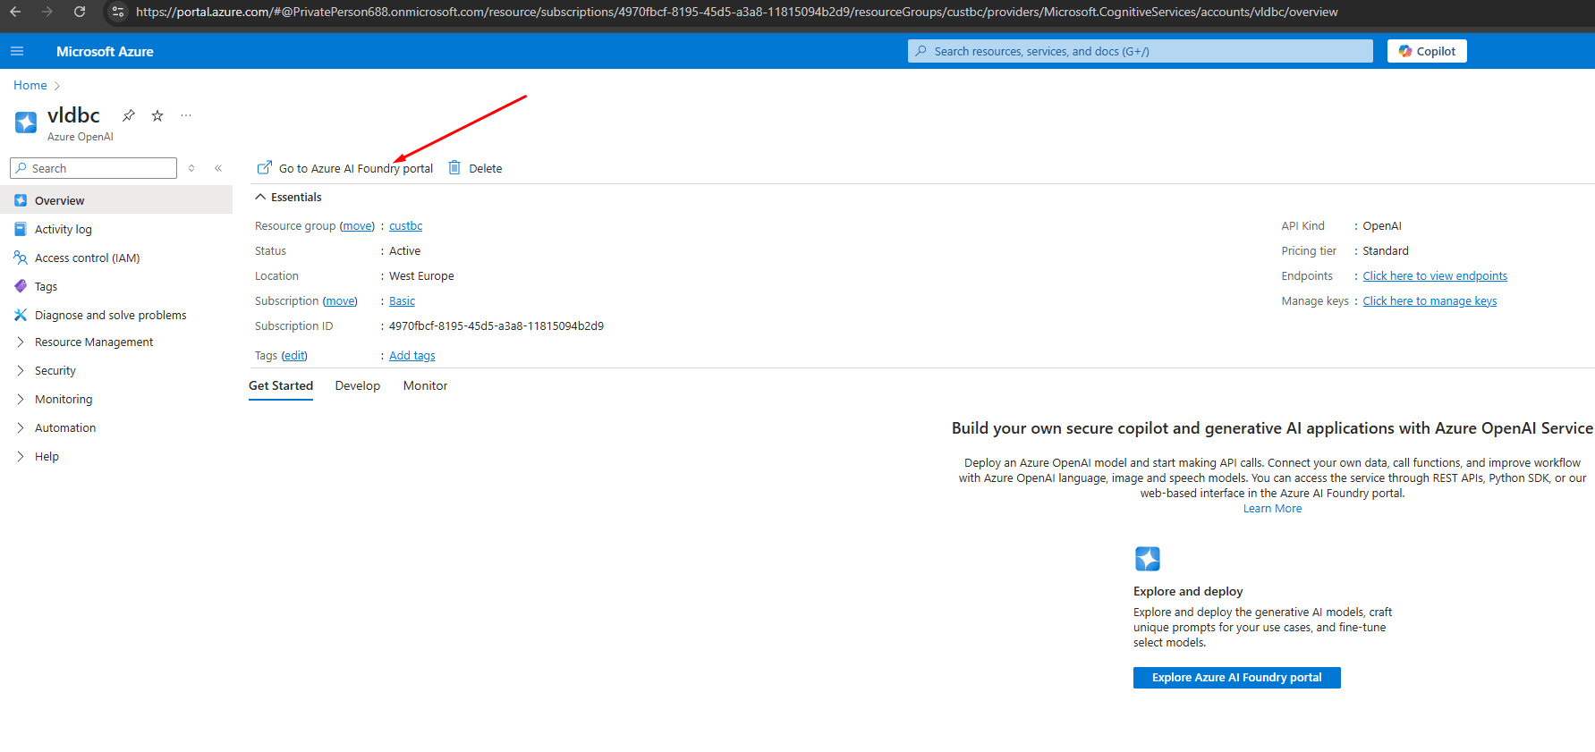Collapse the Essentials section
The height and width of the screenshot is (752, 1595).
tap(288, 197)
